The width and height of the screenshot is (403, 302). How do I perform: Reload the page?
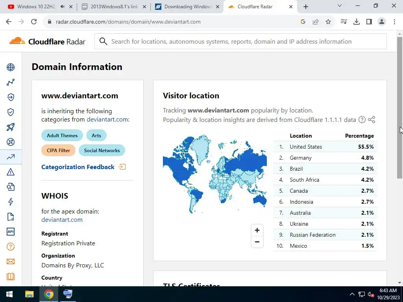34,22
